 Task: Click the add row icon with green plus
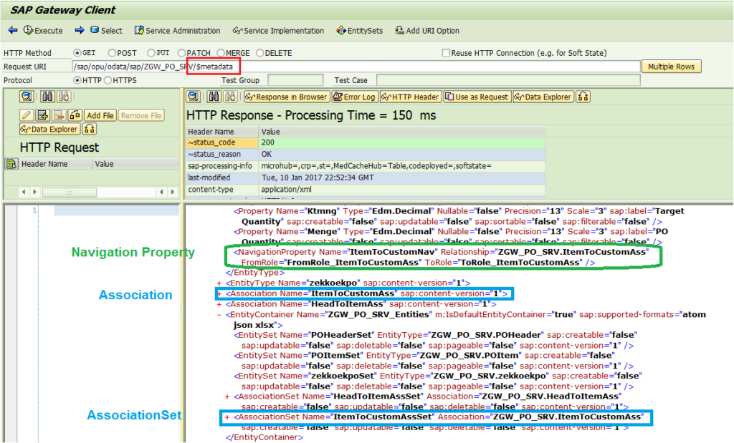tap(42, 115)
